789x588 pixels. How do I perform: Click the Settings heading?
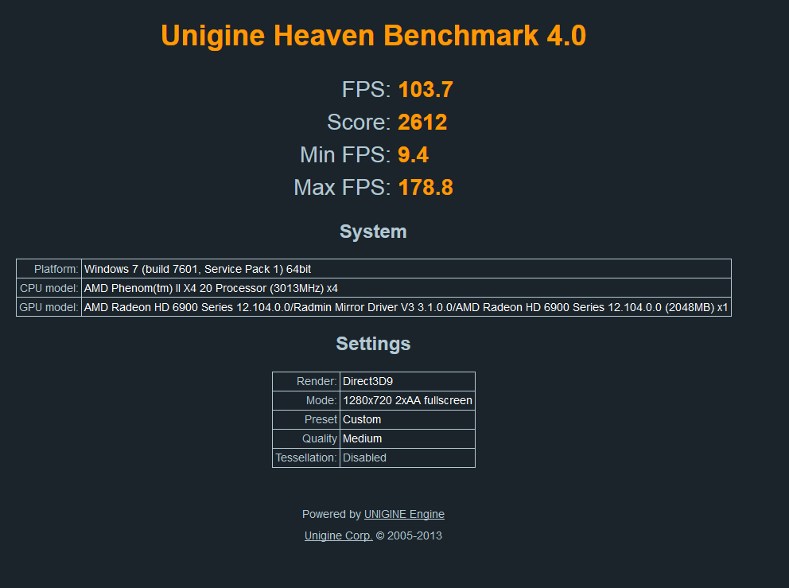tap(373, 344)
